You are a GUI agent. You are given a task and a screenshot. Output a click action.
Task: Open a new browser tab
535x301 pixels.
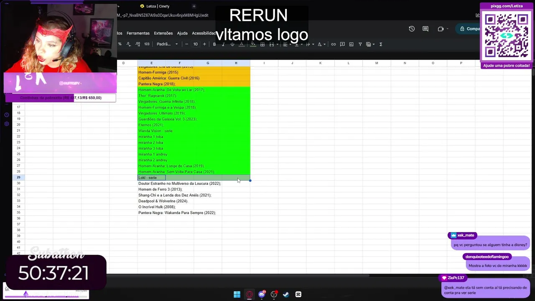coord(194,6)
